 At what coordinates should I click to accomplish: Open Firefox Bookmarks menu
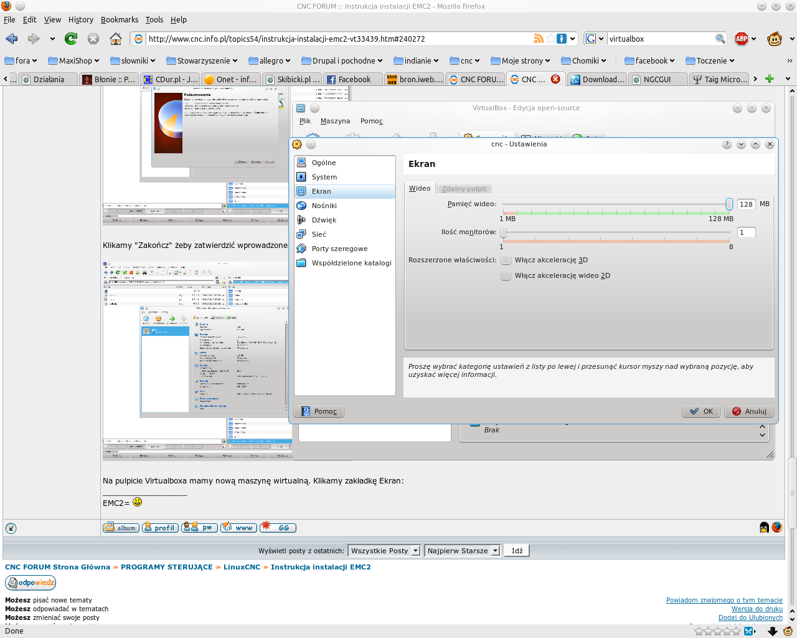coord(120,19)
